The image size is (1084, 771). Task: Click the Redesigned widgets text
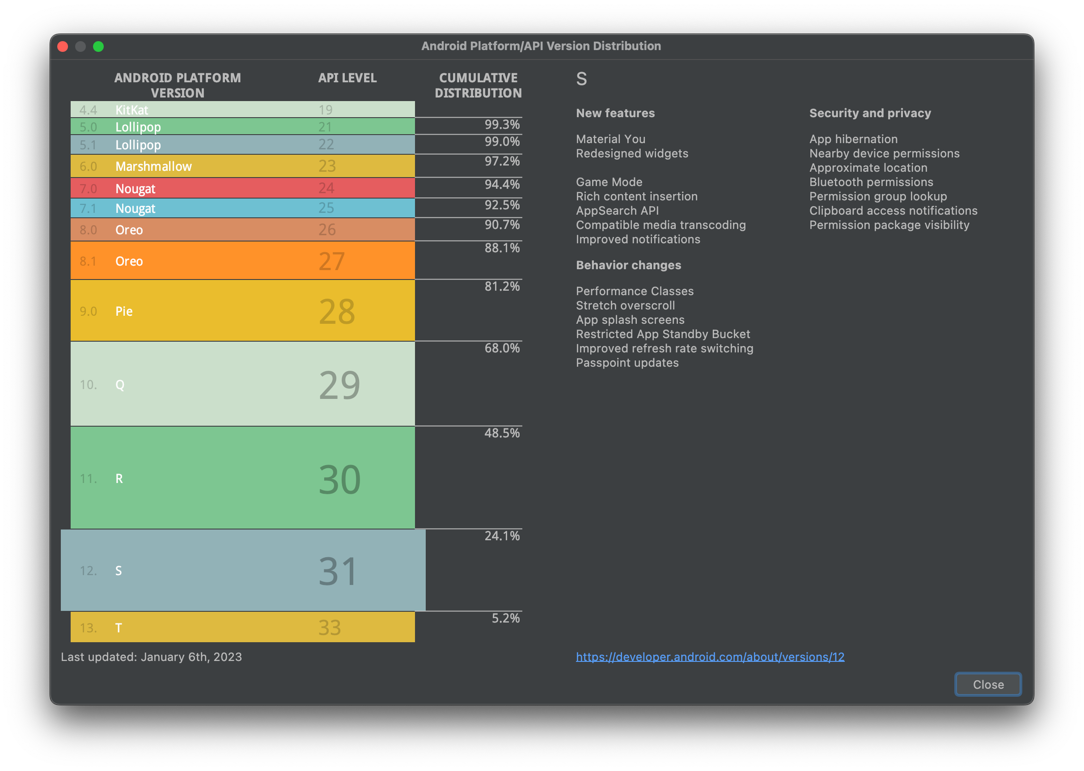point(632,153)
